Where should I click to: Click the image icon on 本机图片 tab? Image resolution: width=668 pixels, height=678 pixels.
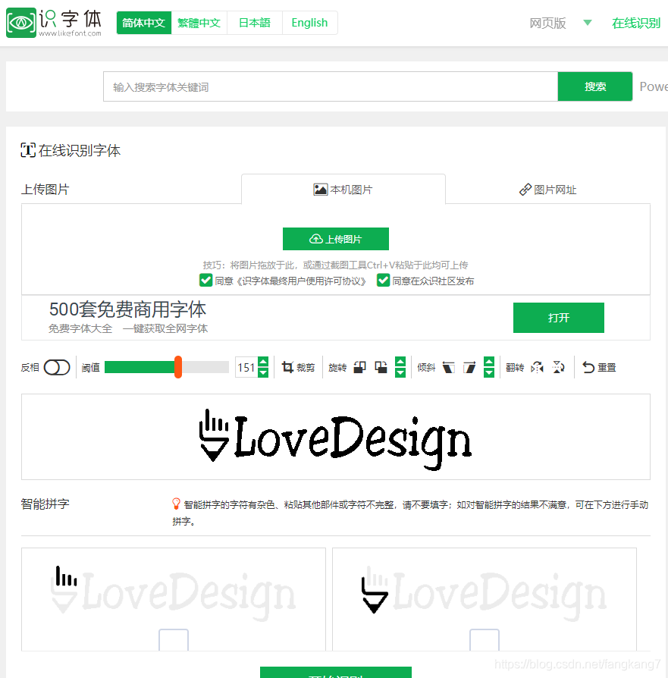pyautogui.click(x=321, y=190)
